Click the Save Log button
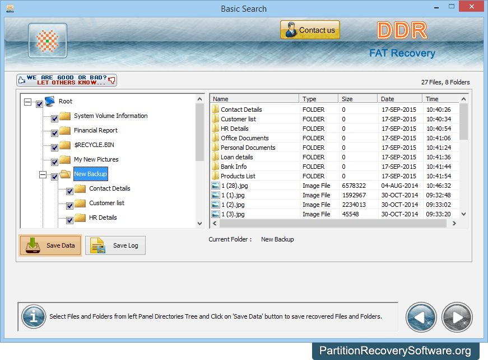The image size is (488, 360). (x=115, y=245)
